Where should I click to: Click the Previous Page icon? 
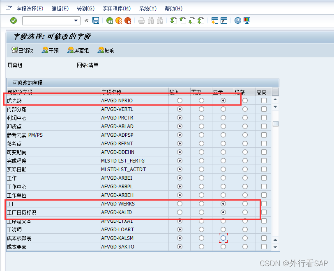point(183,20)
